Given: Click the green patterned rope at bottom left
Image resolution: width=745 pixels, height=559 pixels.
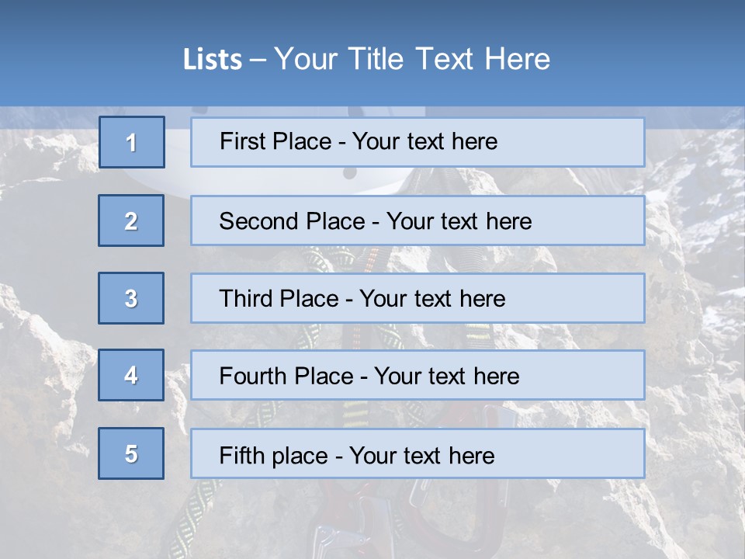Looking at the screenshot, I should pyautogui.click(x=190, y=519).
